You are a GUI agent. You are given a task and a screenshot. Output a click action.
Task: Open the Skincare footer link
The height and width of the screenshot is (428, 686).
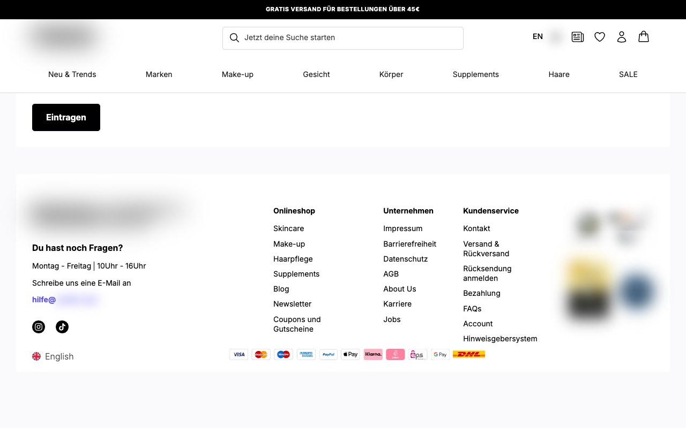click(x=288, y=228)
